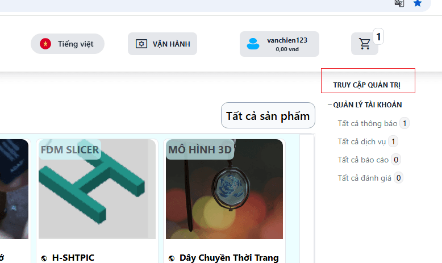Select Tất cả dịch vụ in the sidebar
442x263 pixels.
coord(362,141)
